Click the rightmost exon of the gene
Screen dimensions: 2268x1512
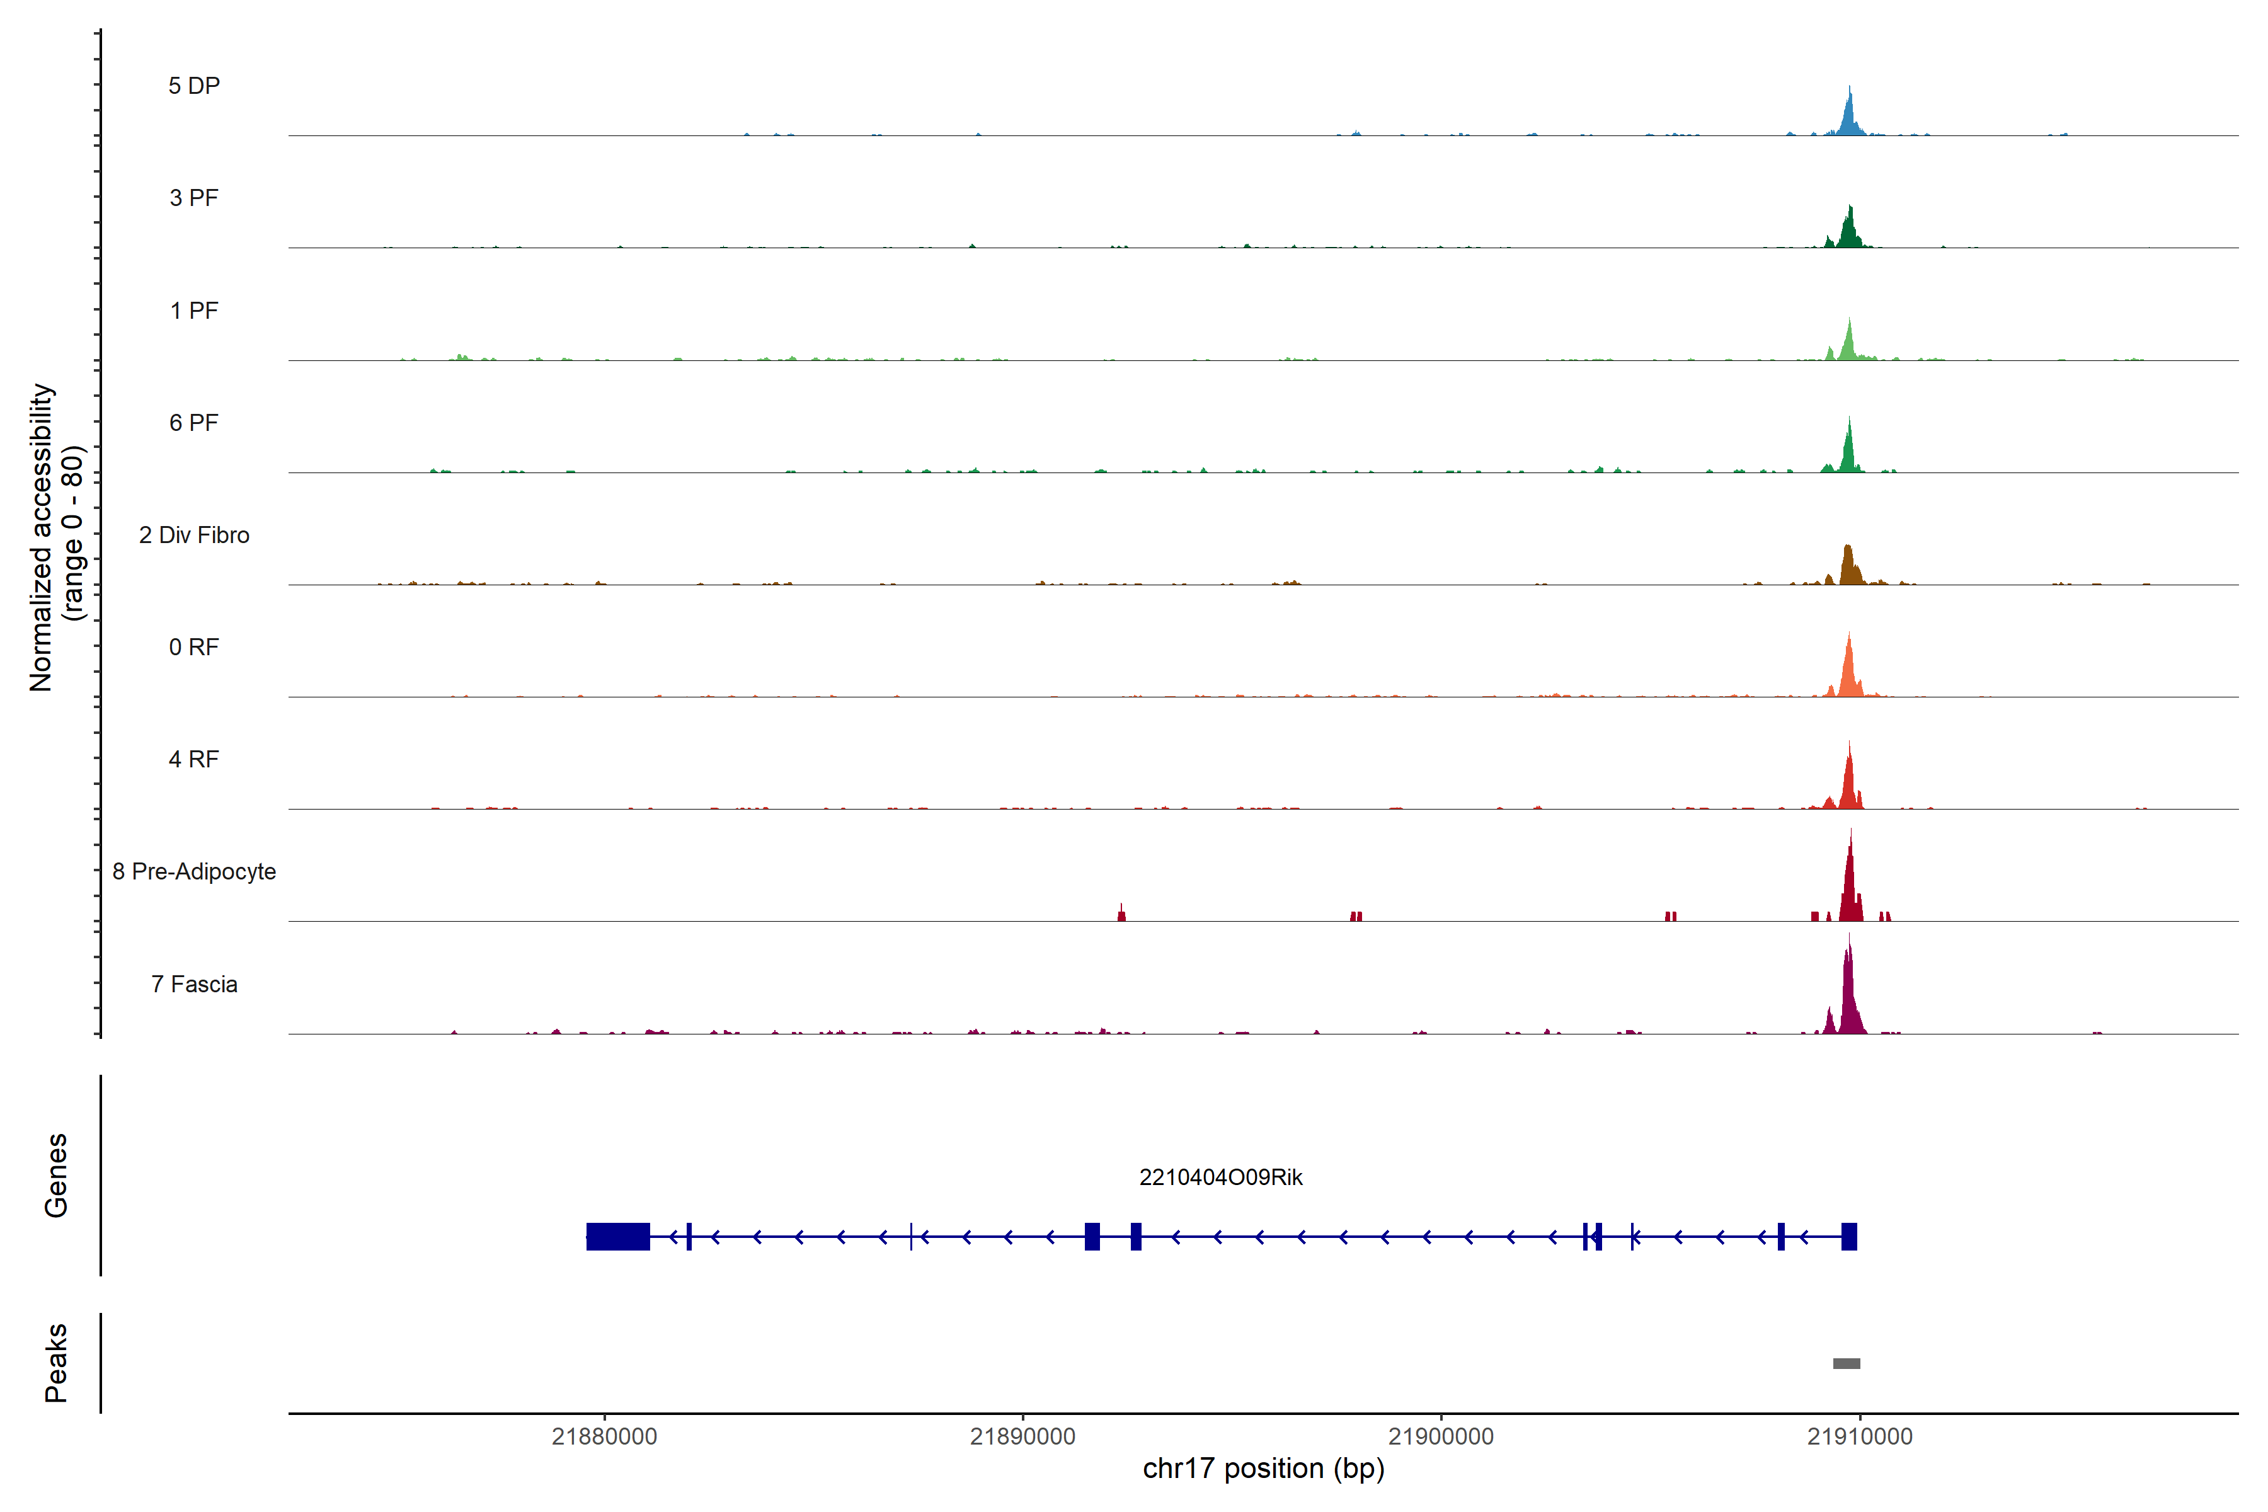click(1848, 1236)
